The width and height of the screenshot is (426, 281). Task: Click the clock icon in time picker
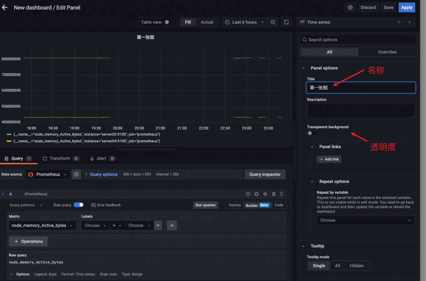point(227,22)
